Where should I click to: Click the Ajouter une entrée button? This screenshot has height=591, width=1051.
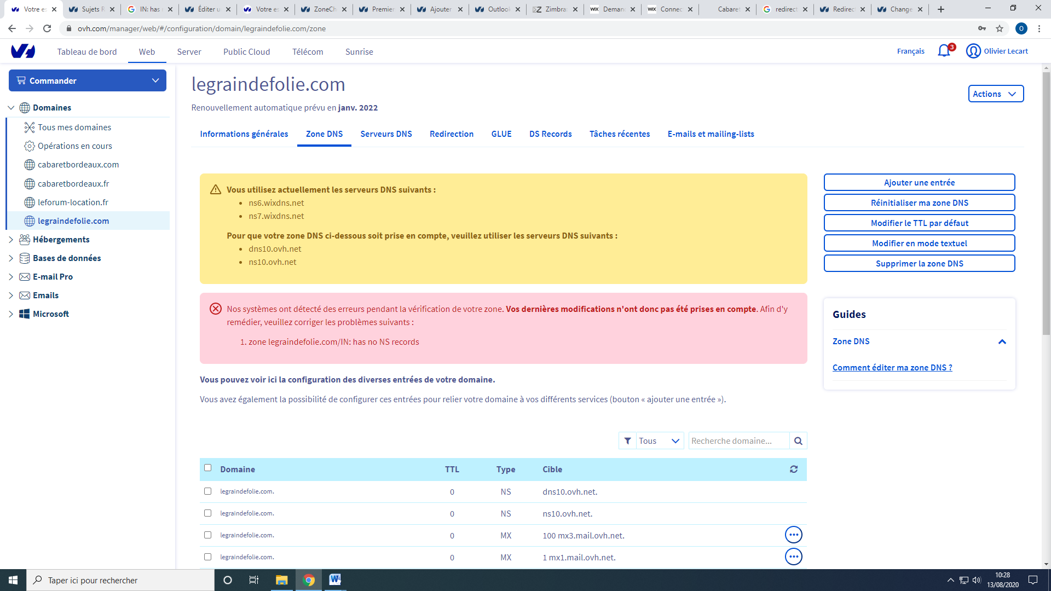(x=919, y=183)
